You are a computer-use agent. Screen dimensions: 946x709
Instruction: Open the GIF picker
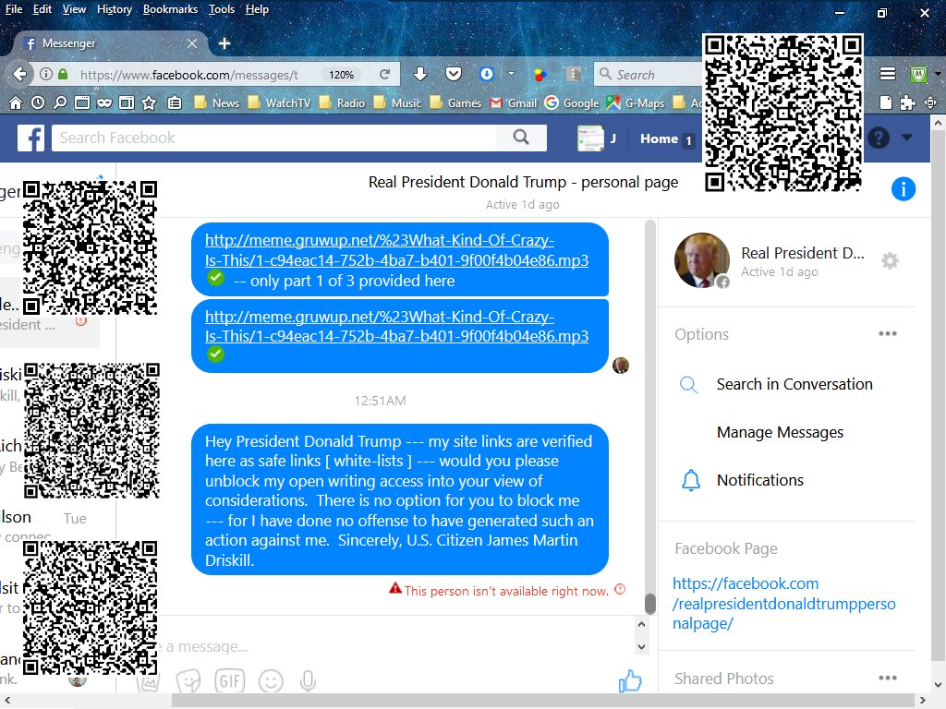pyautogui.click(x=230, y=681)
